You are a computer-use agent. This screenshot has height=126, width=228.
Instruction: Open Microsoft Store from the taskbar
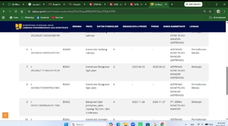[x=148, y=124]
